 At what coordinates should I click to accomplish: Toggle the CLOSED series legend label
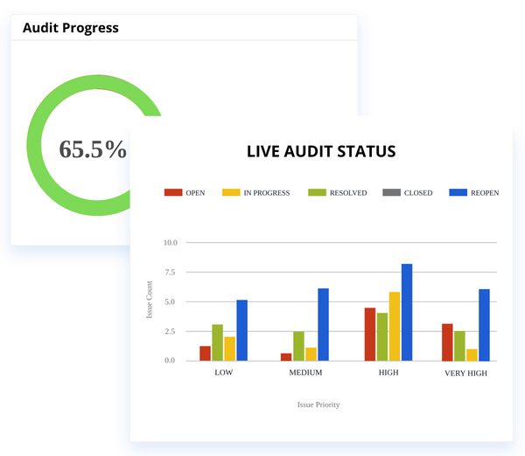point(418,193)
